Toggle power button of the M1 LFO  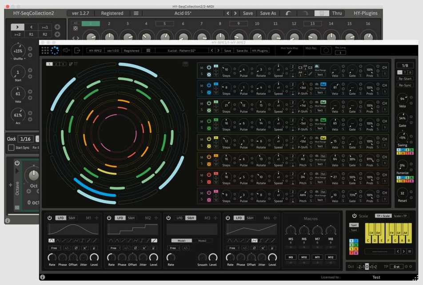click(49, 218)
